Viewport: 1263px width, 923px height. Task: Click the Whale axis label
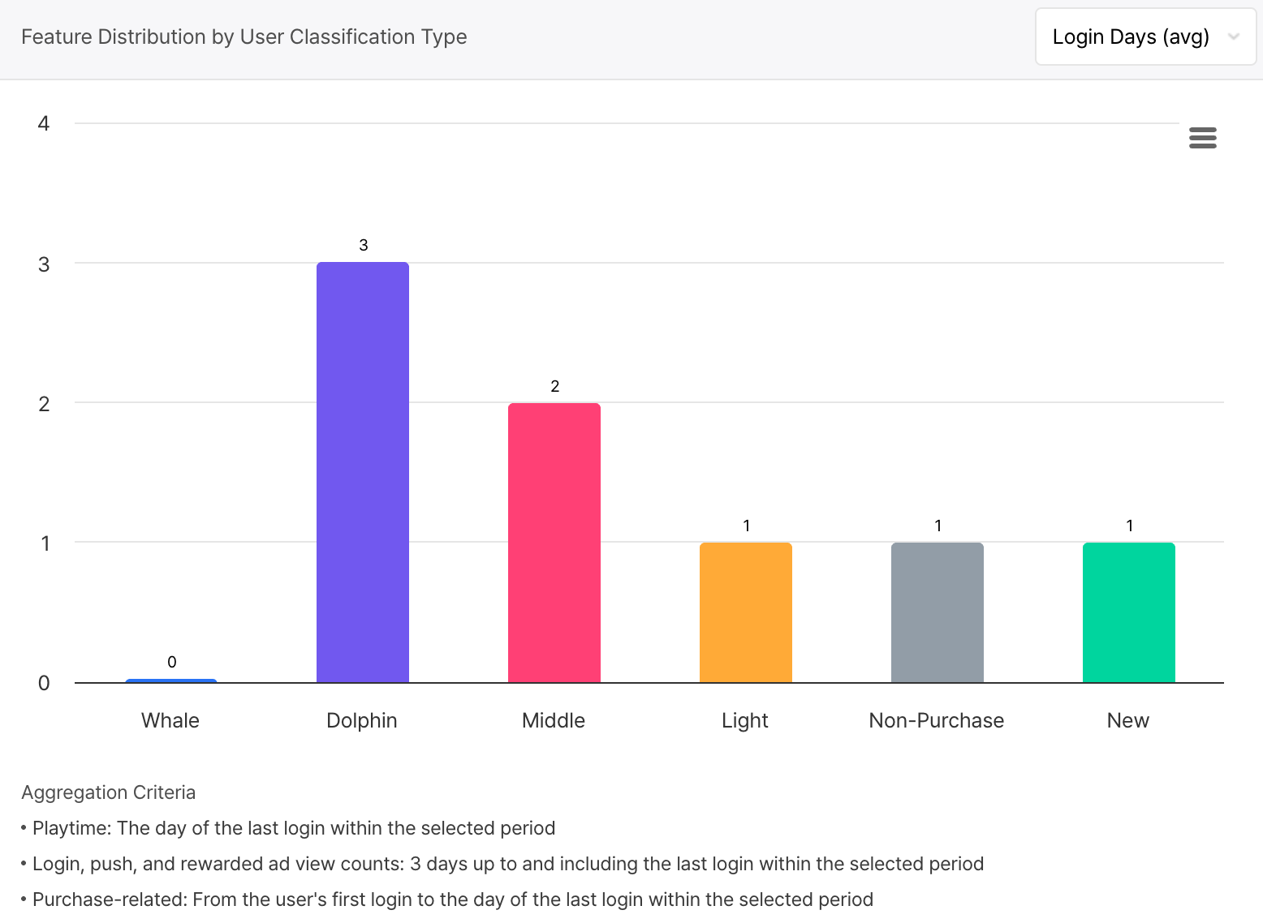[170, 720]
